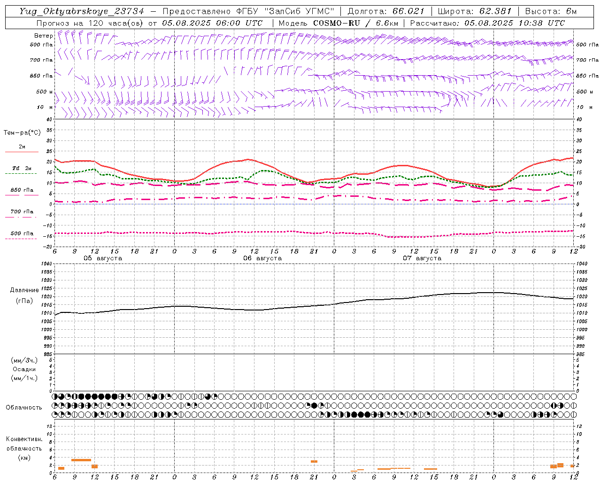The height and width of the screenshot is (481, 601).
Task: Click the orange convective bar at 21h 06 августа
Action: (314, 461)
